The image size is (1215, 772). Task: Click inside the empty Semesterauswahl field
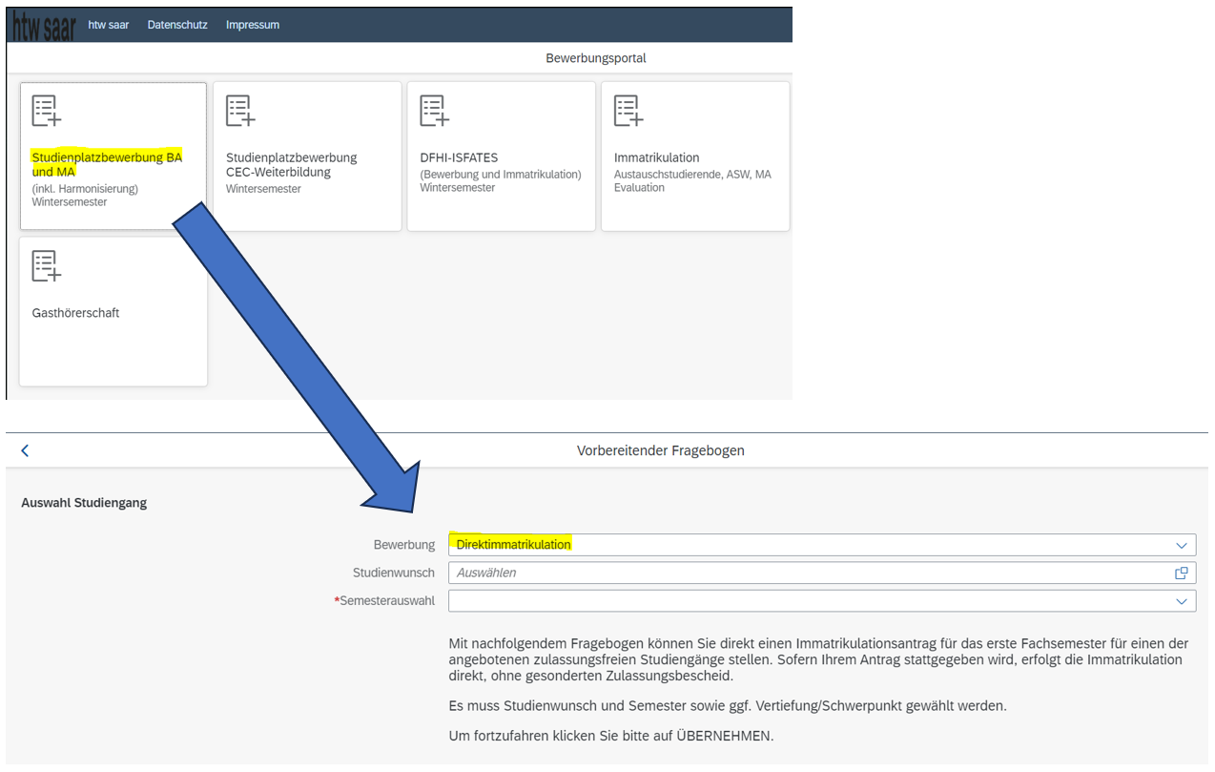[x=811, y=601]
